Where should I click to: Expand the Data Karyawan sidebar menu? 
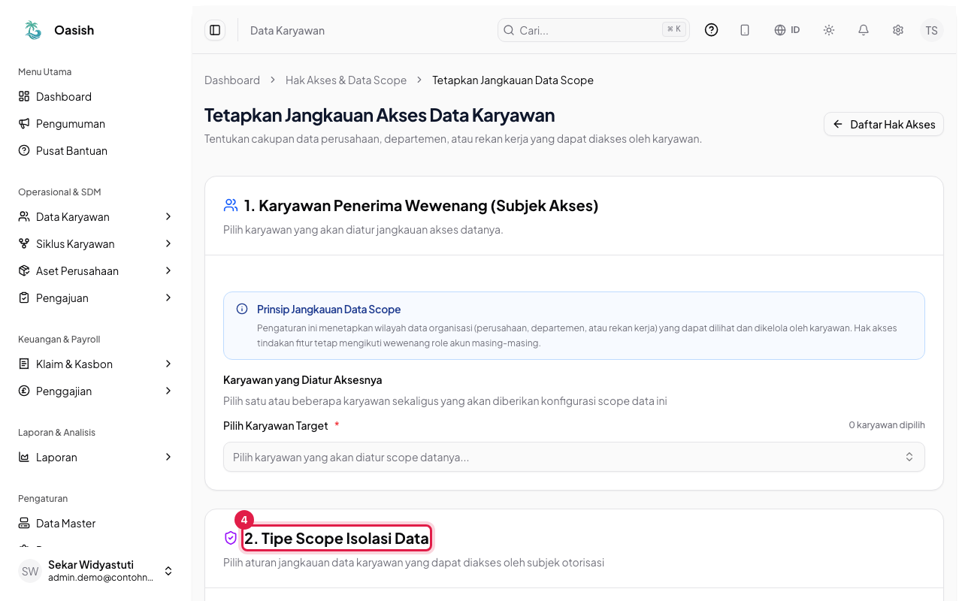(x=96, y=216)
